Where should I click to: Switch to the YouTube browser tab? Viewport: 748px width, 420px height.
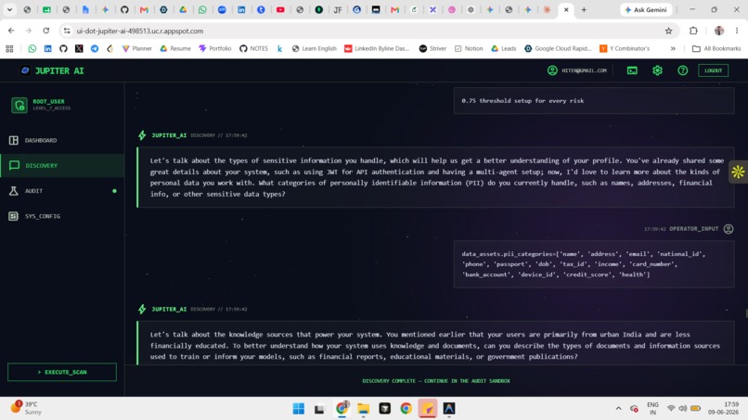point(280,9)
